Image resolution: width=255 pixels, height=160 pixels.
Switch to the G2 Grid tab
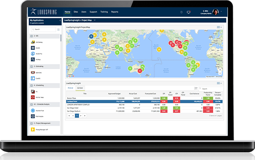[80, 88]
